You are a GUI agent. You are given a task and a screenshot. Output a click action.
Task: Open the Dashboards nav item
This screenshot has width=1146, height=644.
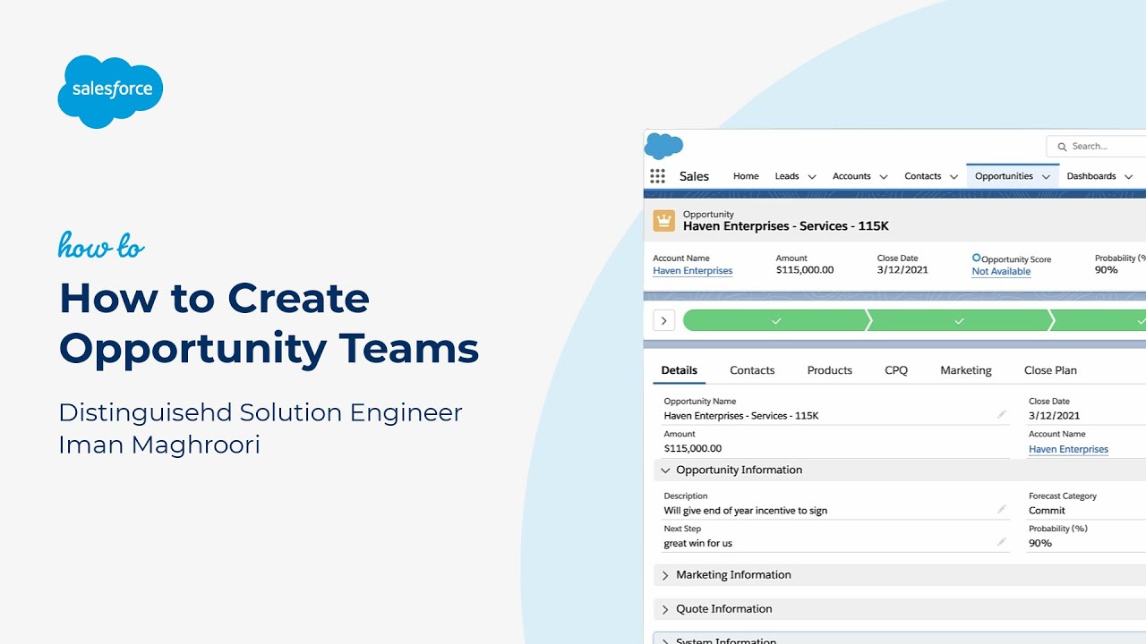point(1091,176)
